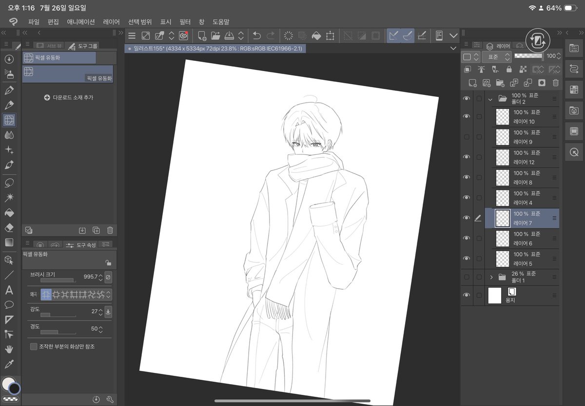
Task: Toggle visibility of 레이어 4
Action: pos(467,198)
